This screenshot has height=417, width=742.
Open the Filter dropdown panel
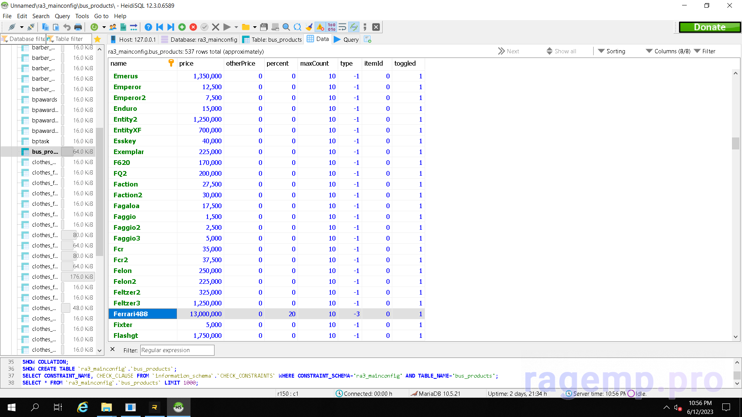click(x=705, y=51)
